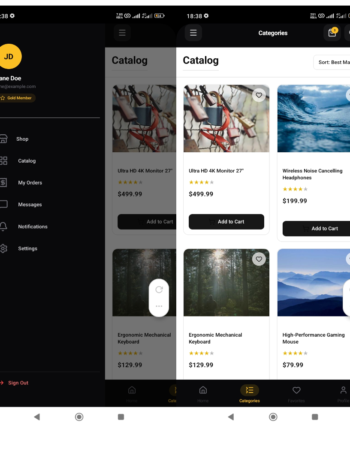Tap the monitor's star rating

[x=202, y=182]
